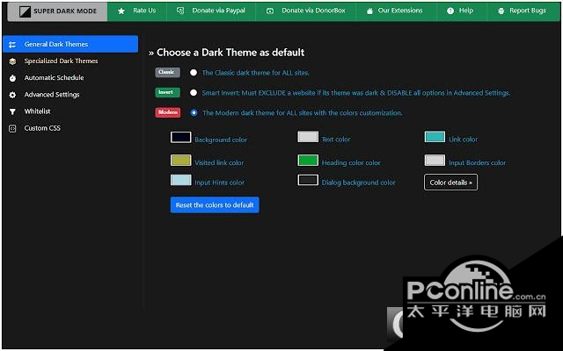Click the Color details button

click(450, 183)
